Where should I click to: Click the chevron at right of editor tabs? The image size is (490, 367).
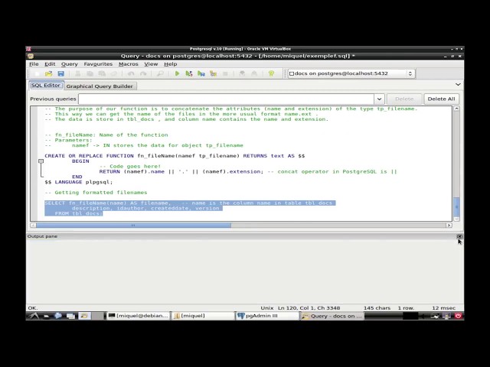pyautogui.click(x=458, y=85)
